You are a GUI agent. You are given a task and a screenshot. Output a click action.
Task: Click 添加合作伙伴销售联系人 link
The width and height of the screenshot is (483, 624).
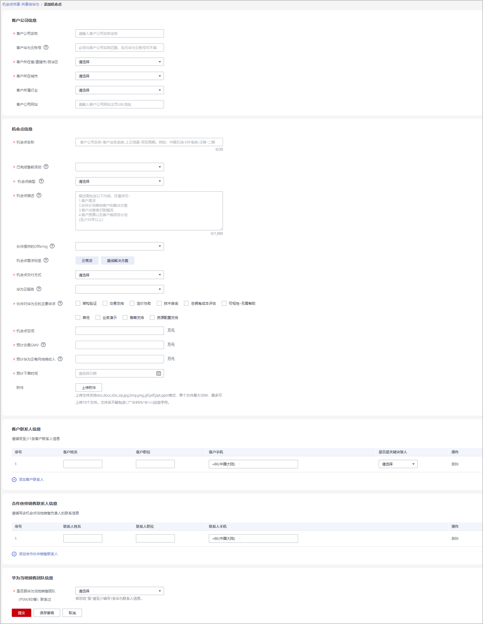(x=38, y=554)
